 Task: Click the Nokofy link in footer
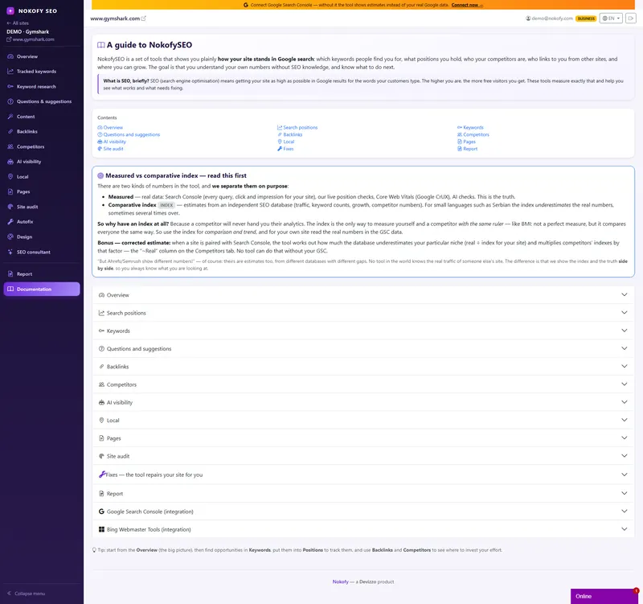[x=340, y=581]
